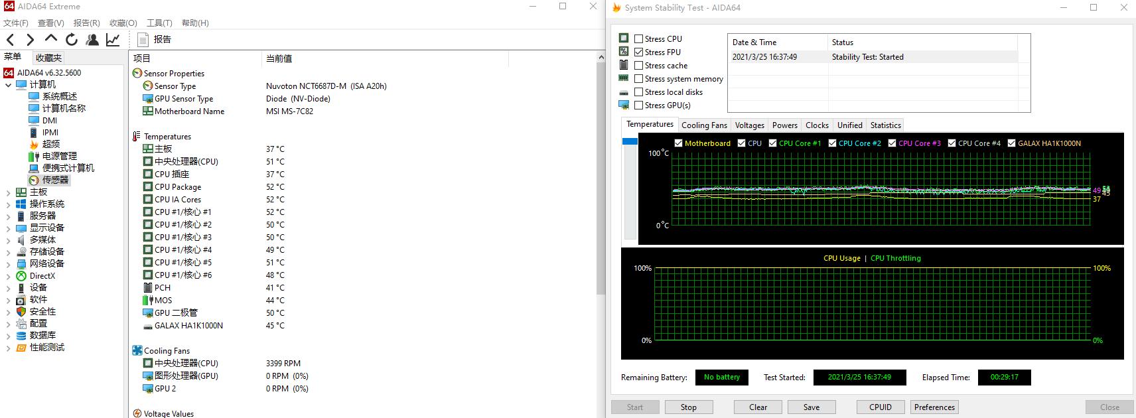Switch to the Cooling Fans tab
Image resolution: width=1136 pixels, height=418 pixels.
(703, 125)
